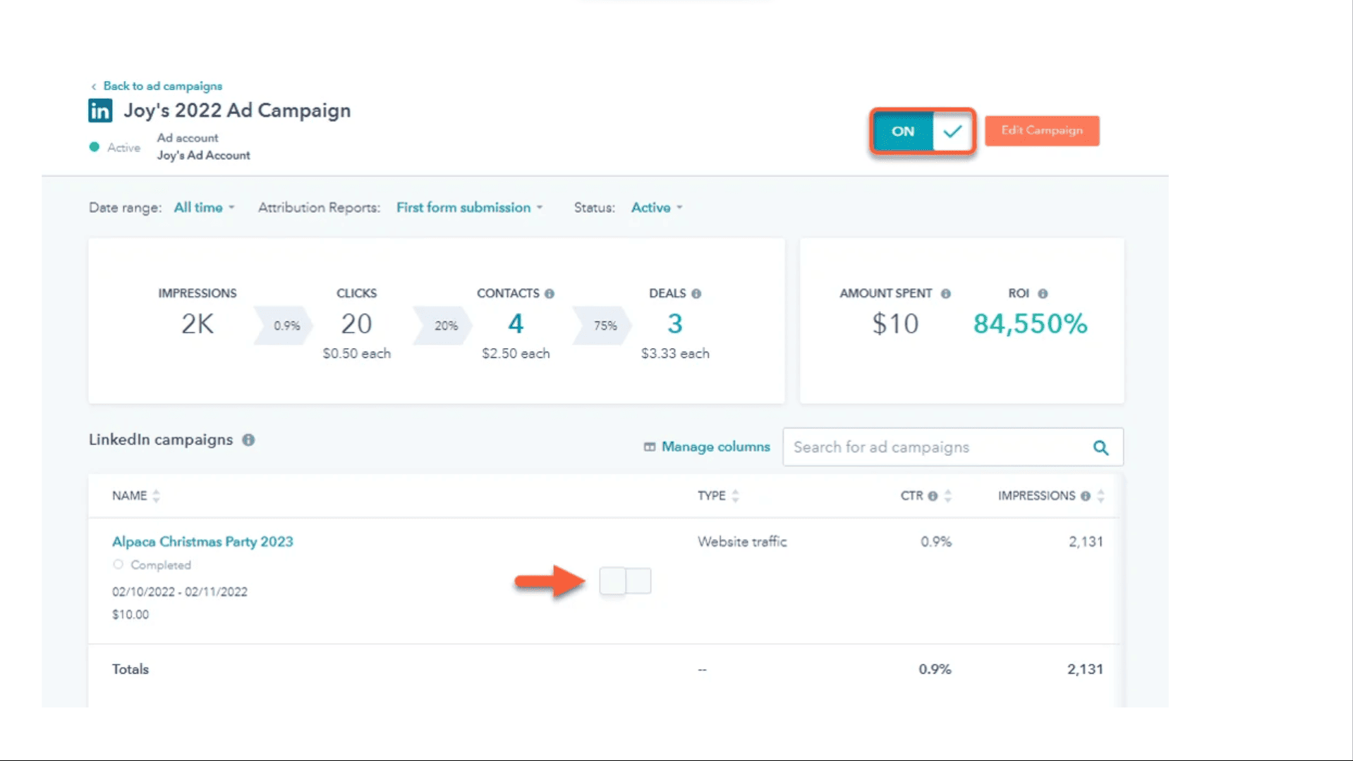Click the Completed status label
The height and width of the screenshot is (761, 1353).
pyautogui.click(x=161, y=565)
